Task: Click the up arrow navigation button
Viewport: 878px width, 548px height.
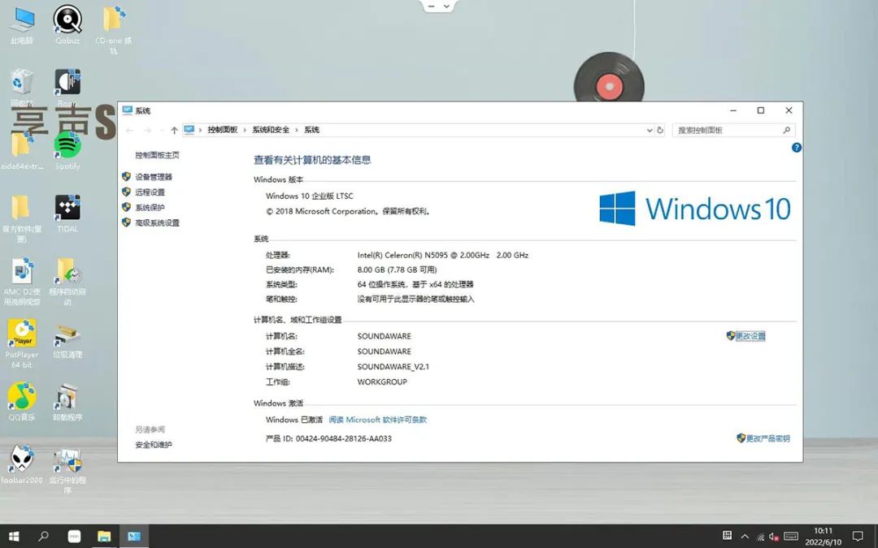Action: tap(174, 130)
